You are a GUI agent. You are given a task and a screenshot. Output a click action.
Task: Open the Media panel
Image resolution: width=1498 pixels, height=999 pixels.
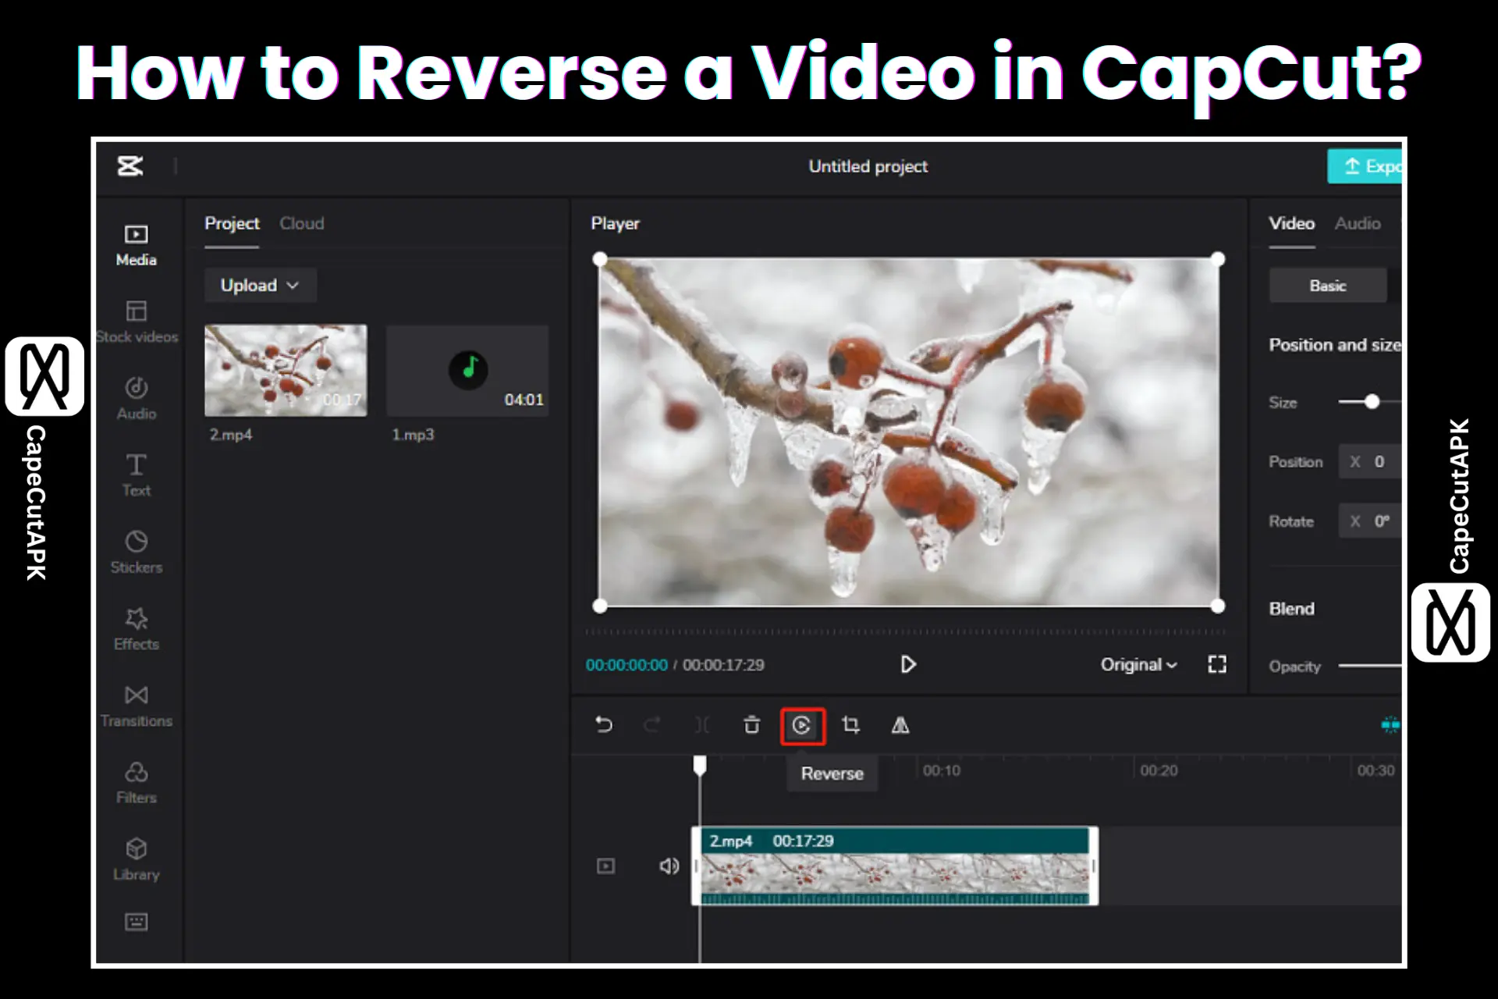pyautogui.click(x=137, y=246)
